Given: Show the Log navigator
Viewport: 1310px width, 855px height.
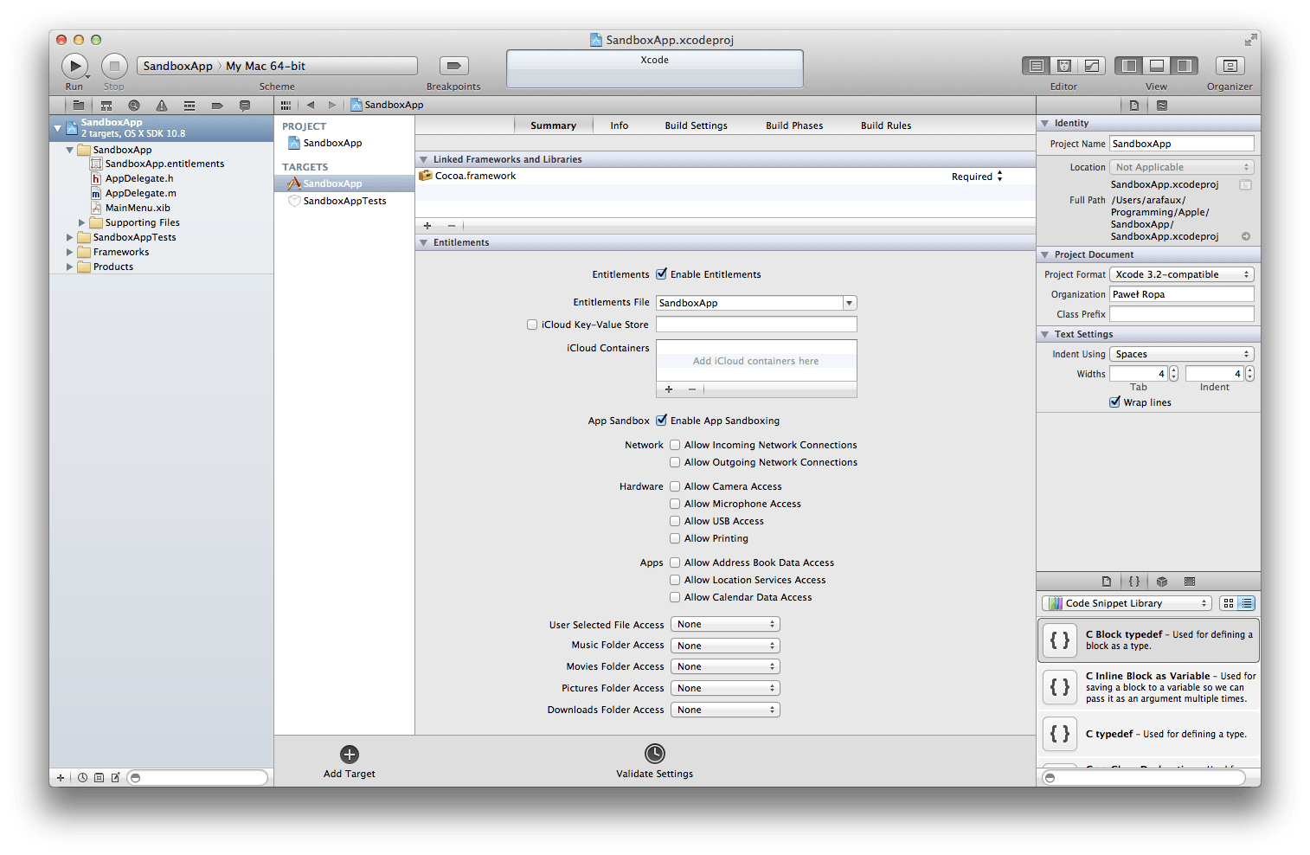Looking at the screenshot, I should click(x=245, y=106).
